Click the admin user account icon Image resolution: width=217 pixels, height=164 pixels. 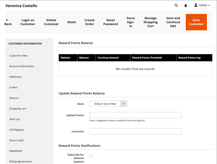pos(196,5)
